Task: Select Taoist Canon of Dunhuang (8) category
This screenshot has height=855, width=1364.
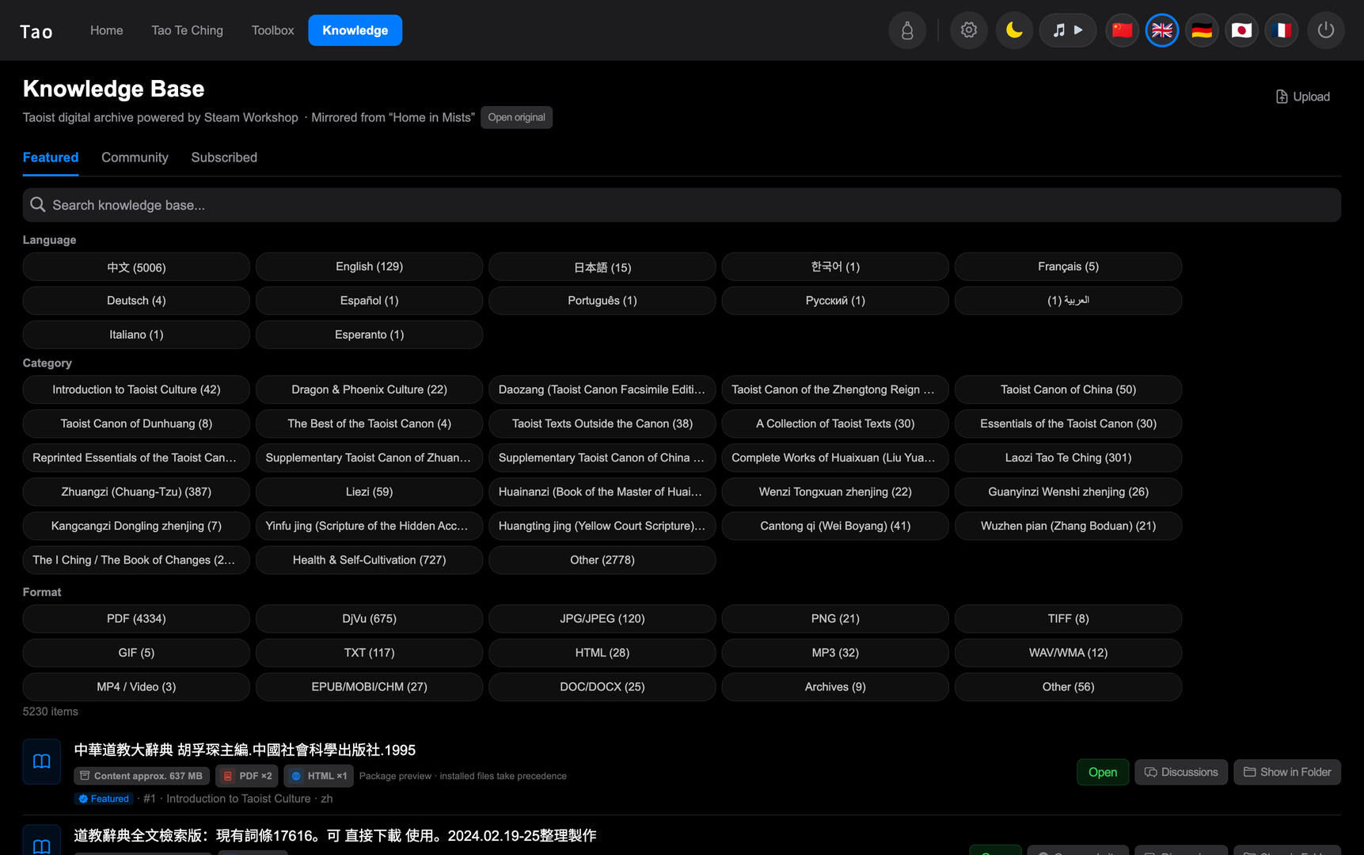Action: coord(136,424)
